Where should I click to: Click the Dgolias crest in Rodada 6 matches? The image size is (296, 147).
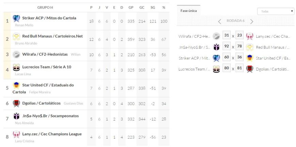coord(250,69)
